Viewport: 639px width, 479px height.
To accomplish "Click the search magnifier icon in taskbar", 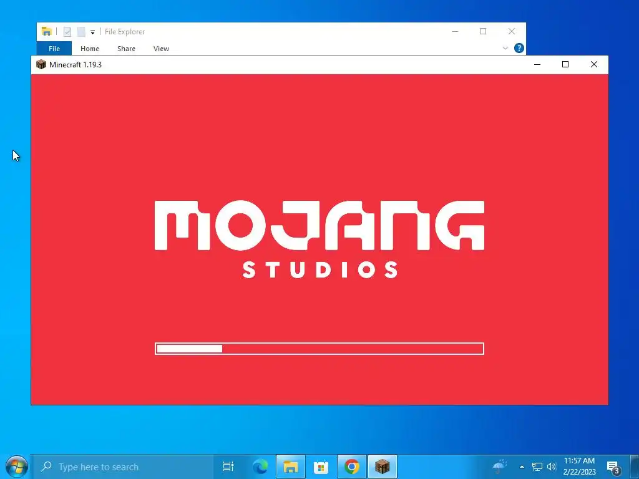I will [x=46, y=466].
